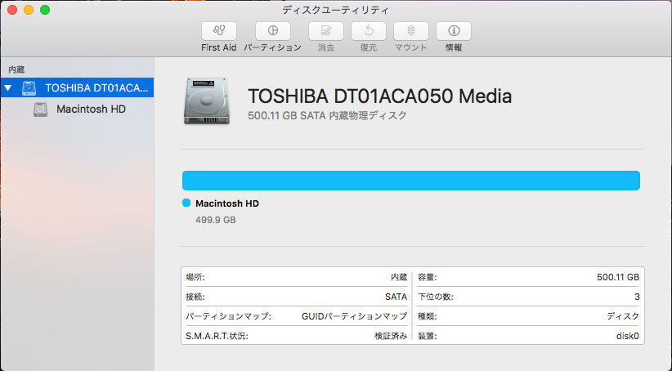Click the blue Macintosh HD legend dot
This screenshot has width=672, height=371.
[x=186, y=203]
